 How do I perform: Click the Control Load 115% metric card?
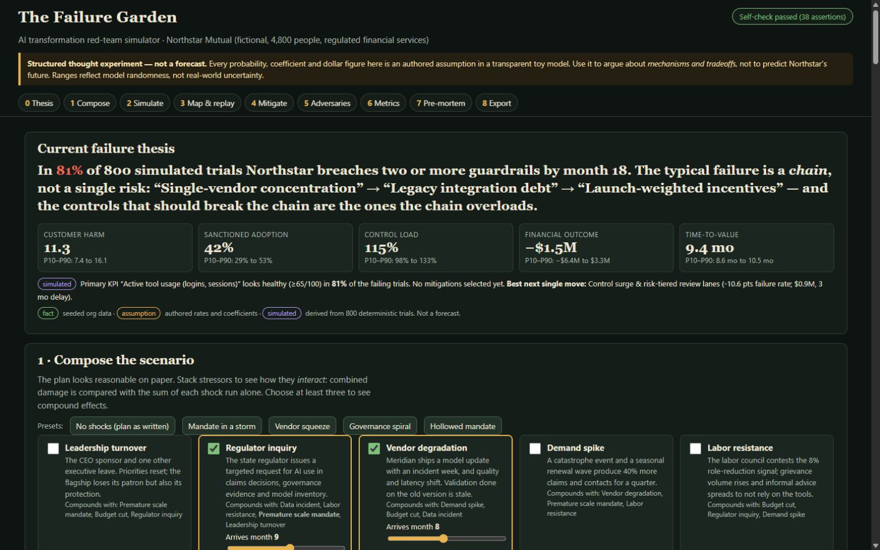pyautogui.click(x=436, y=248)
